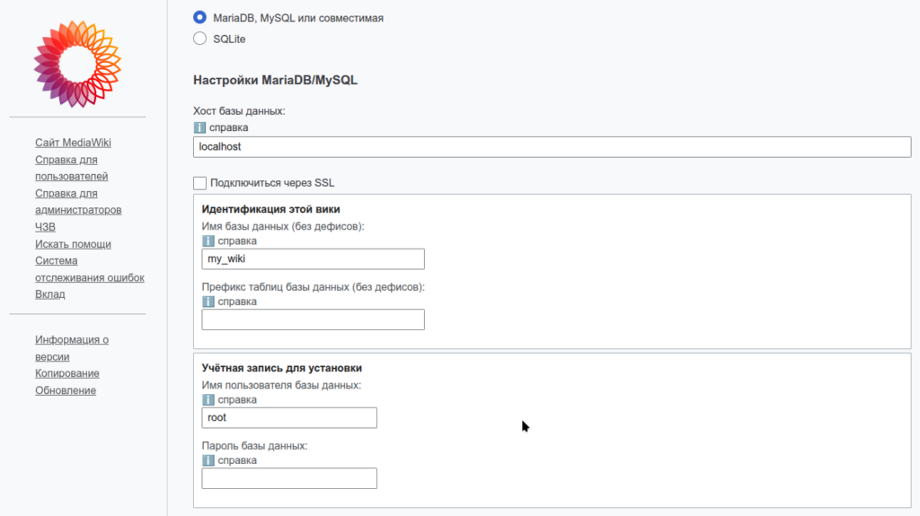
Task: Choose the SQLite database option
Action: coord(199,39)
